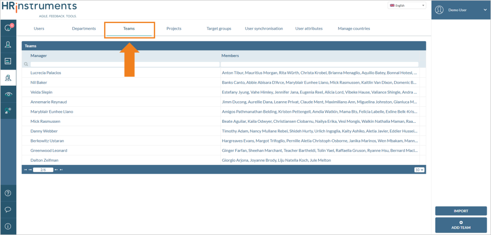Image resolution: width=491 pixels, height=235 pixels.
Task: Select manager Annemarie Reynaud row
Action: click(x=48, y=102)
